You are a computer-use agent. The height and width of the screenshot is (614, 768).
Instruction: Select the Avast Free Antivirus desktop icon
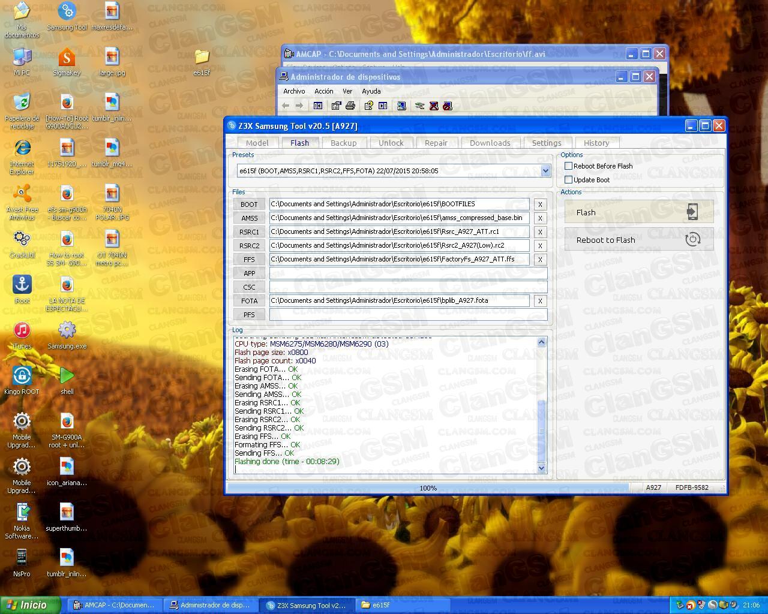tap(22, 202)
